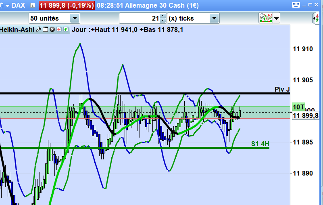
Task: Decrease tick count with the down stepper
Action: click(x=163, y=21)
